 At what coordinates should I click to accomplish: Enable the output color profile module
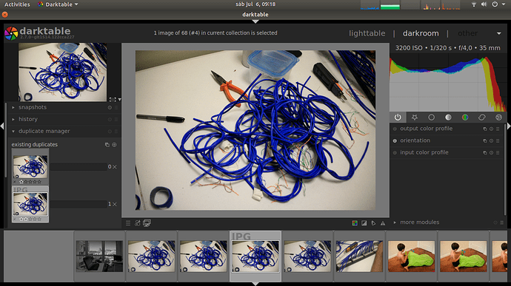pyautogui.click(x=395, y=129)
